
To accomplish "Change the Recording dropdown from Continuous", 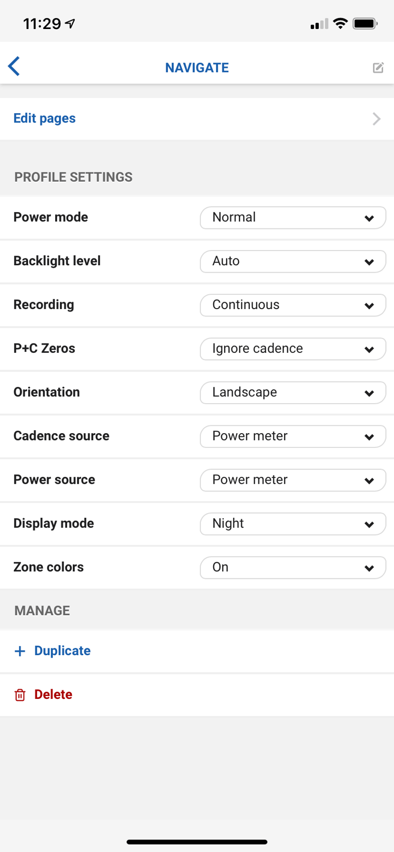I will (293, 305).
